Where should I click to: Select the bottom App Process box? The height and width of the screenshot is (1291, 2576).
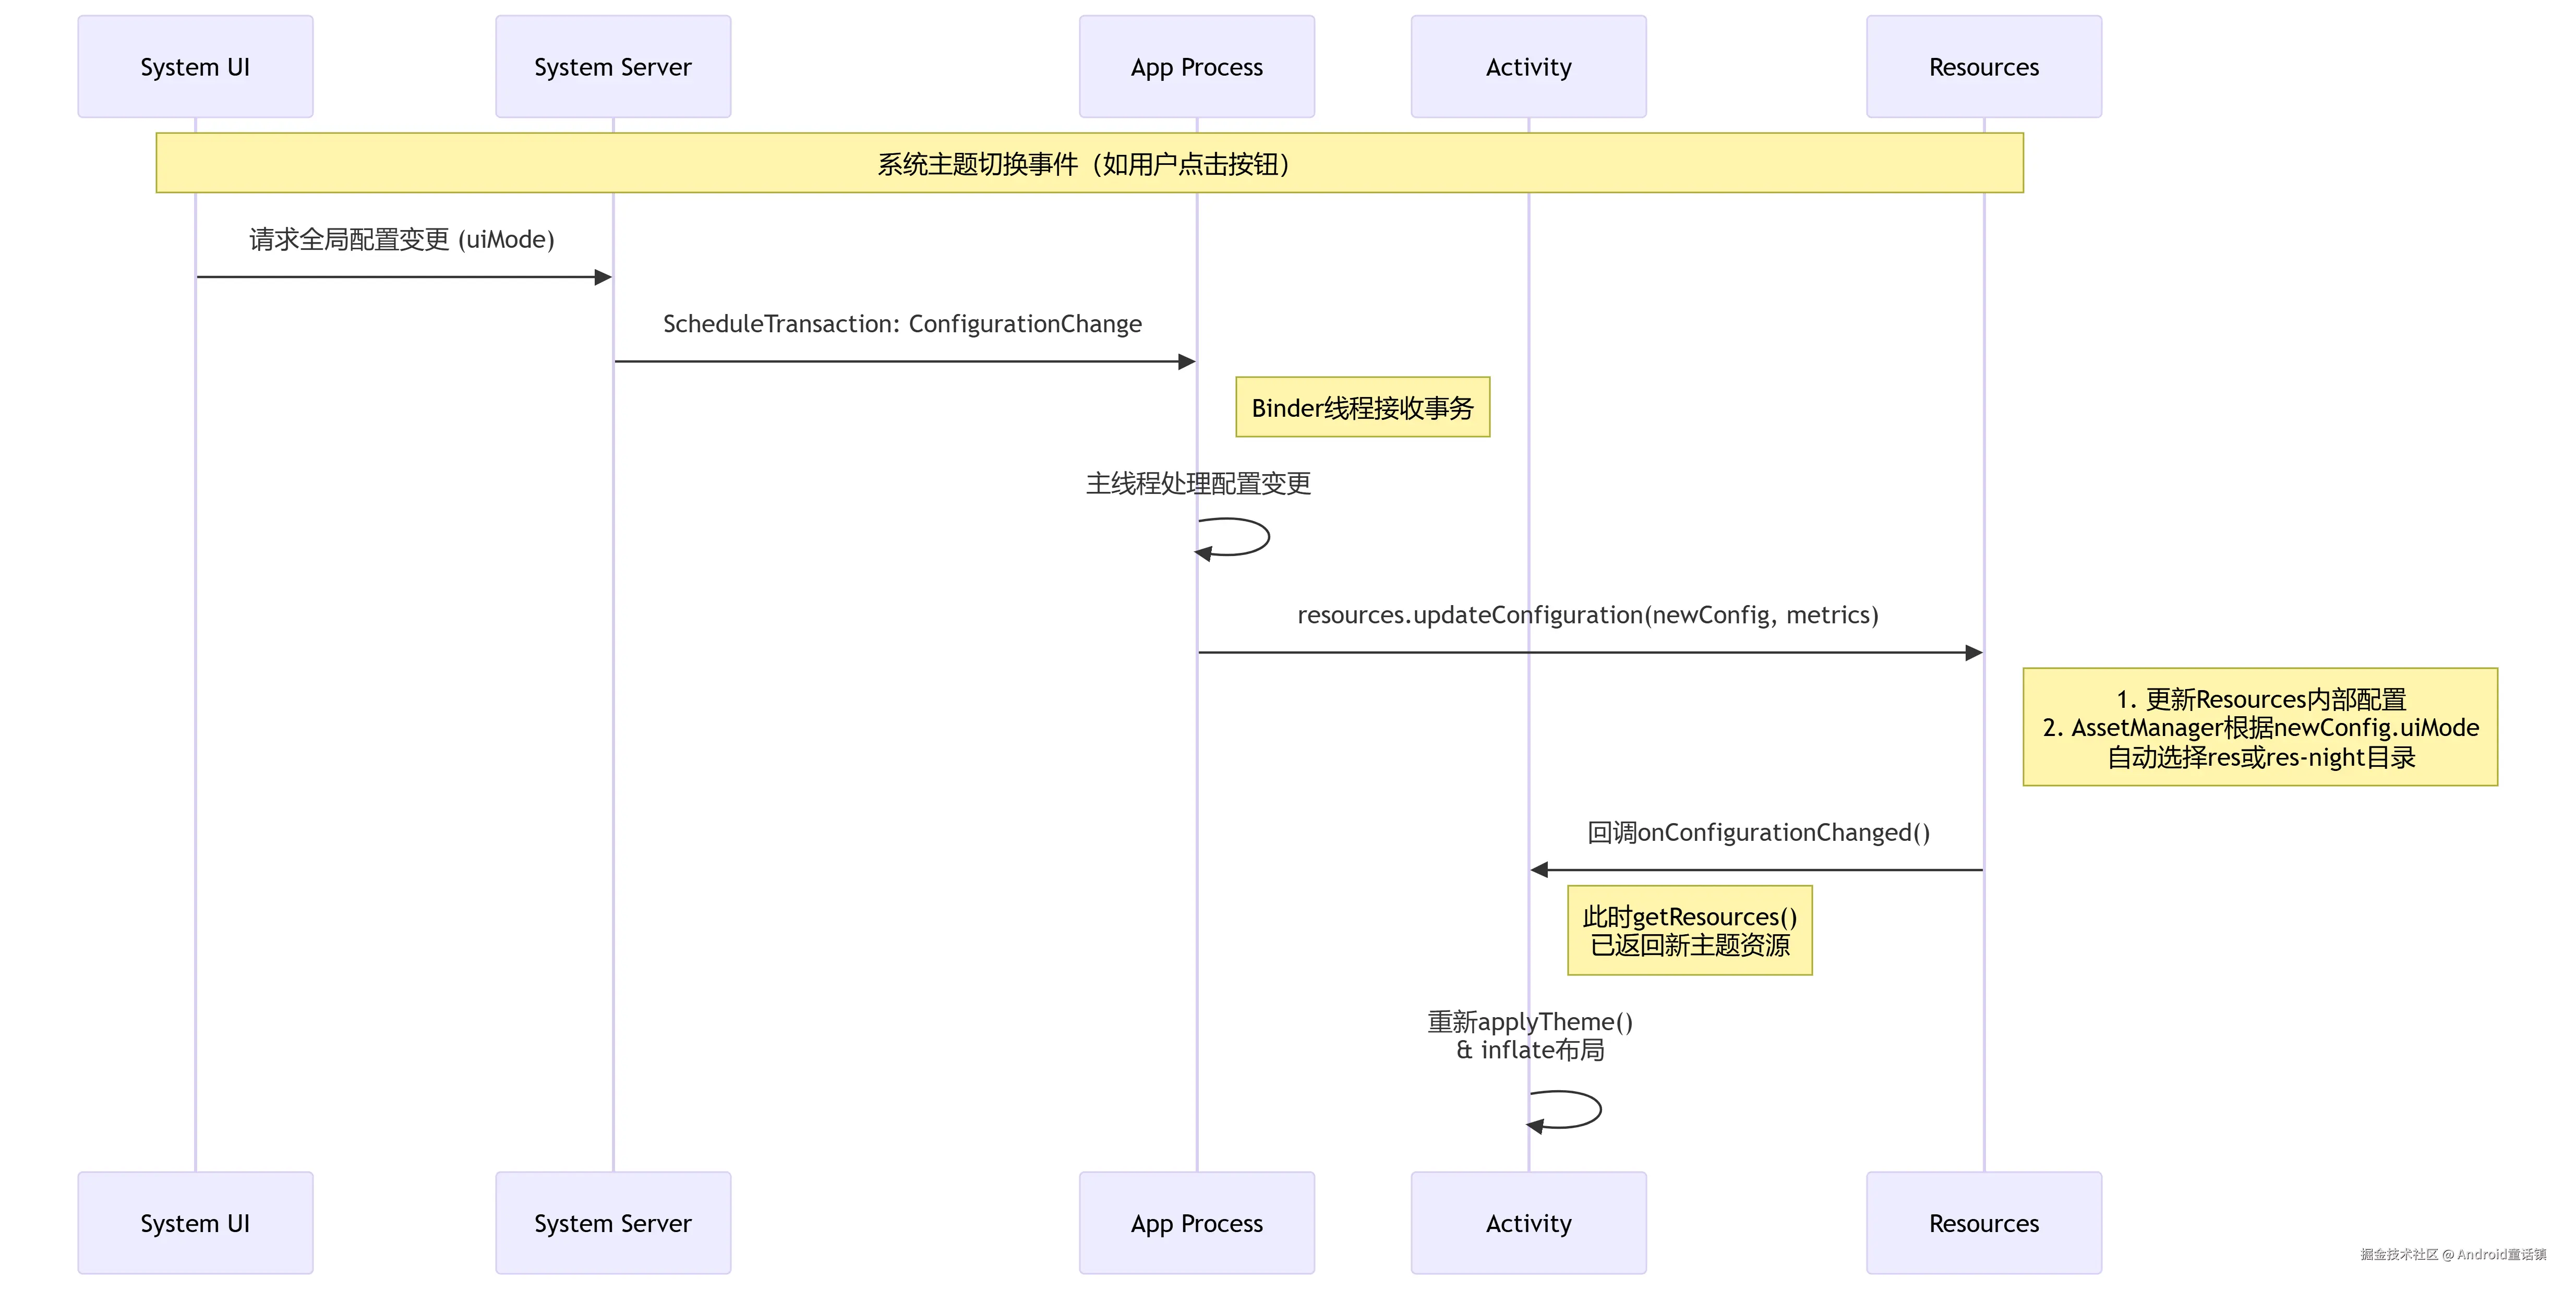1196,1222
